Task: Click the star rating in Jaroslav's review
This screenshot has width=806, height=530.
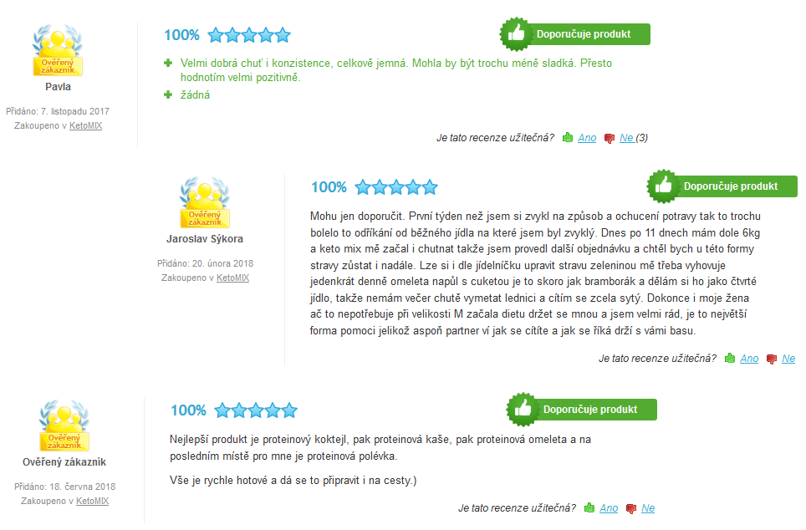Action: coord(396,187)
